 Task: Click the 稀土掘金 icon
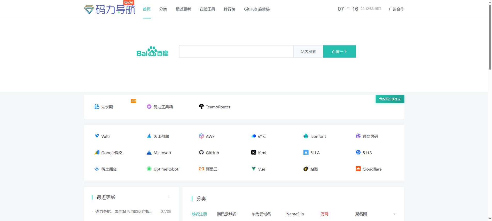pos(97,169)
